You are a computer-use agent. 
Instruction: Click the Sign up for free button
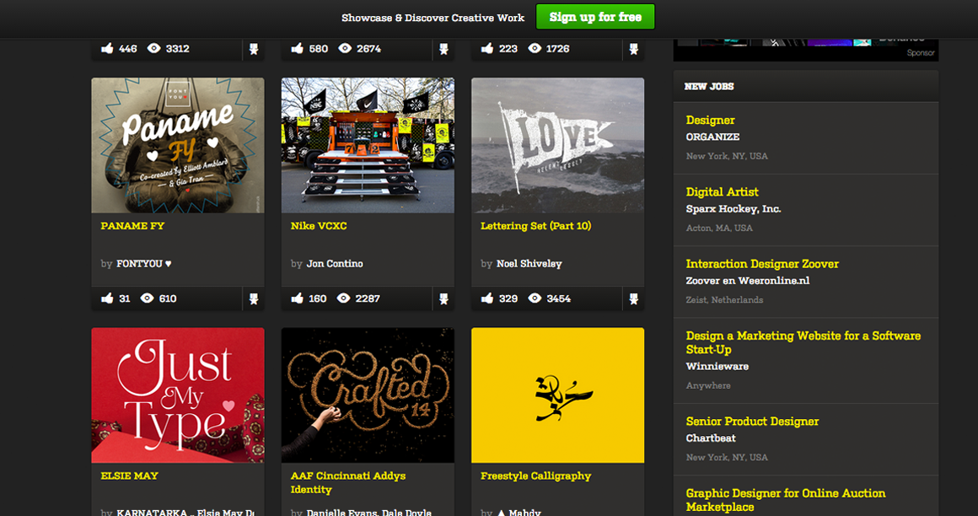pyautogui.click(x=595, y=16)
